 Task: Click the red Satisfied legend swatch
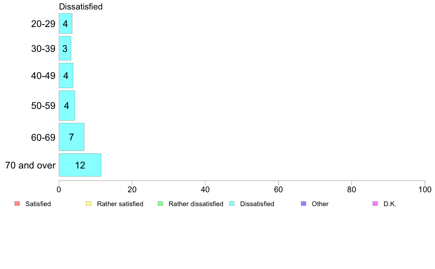17,204
